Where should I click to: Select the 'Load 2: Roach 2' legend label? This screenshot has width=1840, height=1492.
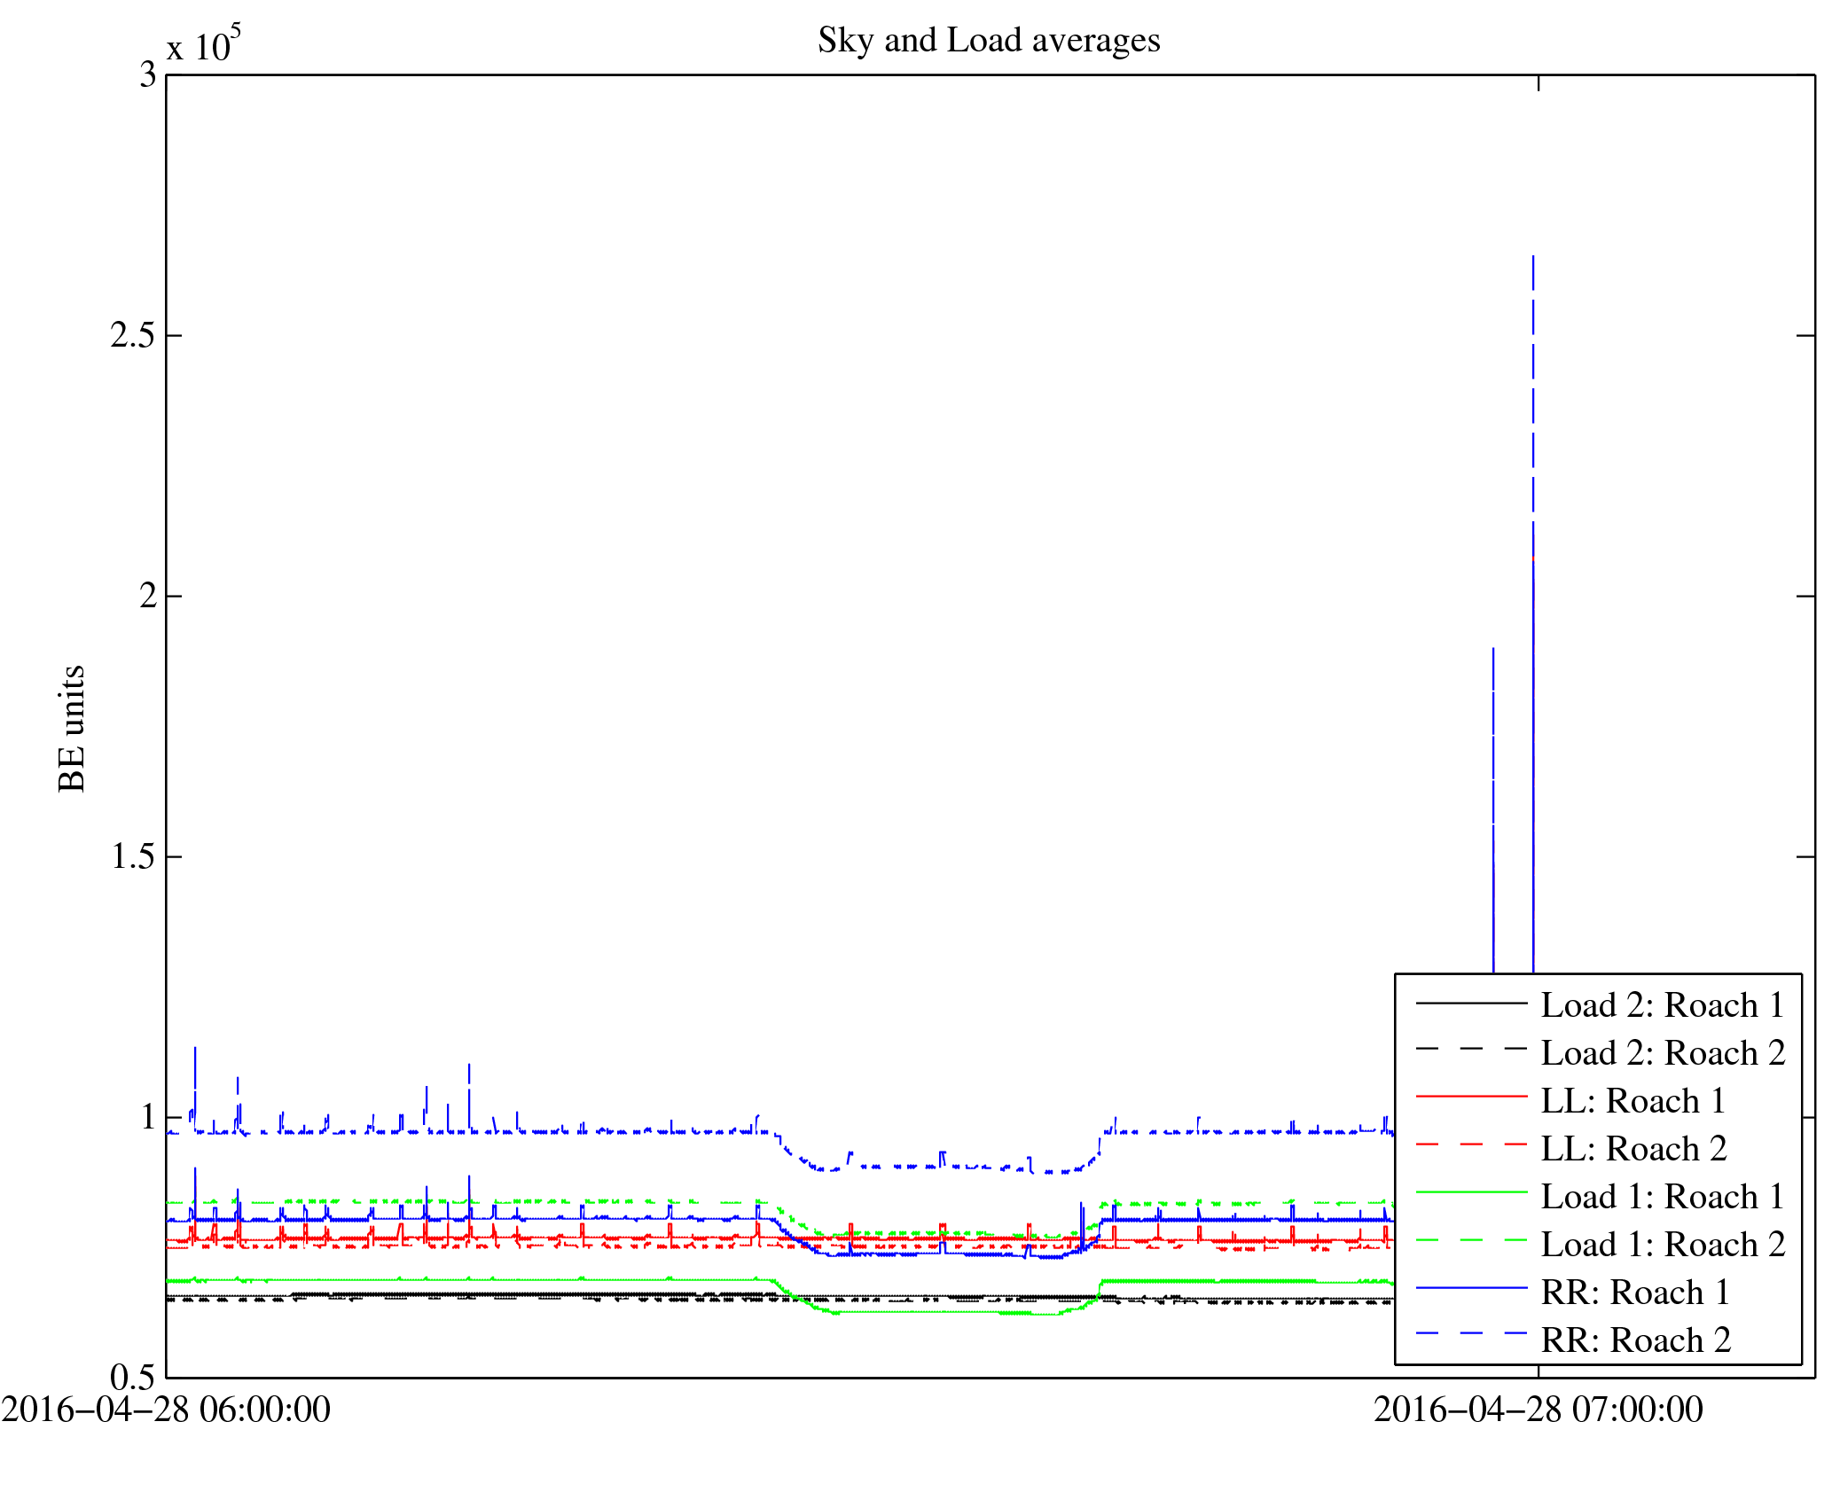coord(1663,1053)
